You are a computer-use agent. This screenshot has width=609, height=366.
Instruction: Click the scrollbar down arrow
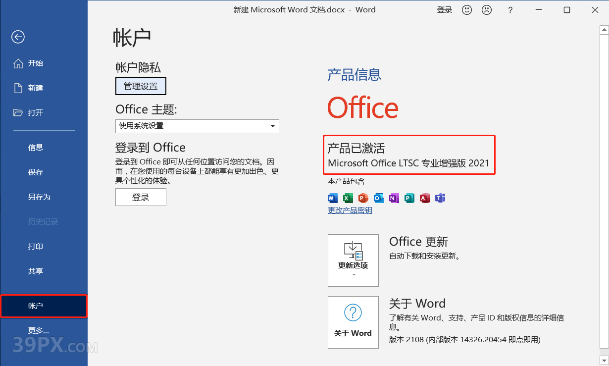tap(604, 360)
